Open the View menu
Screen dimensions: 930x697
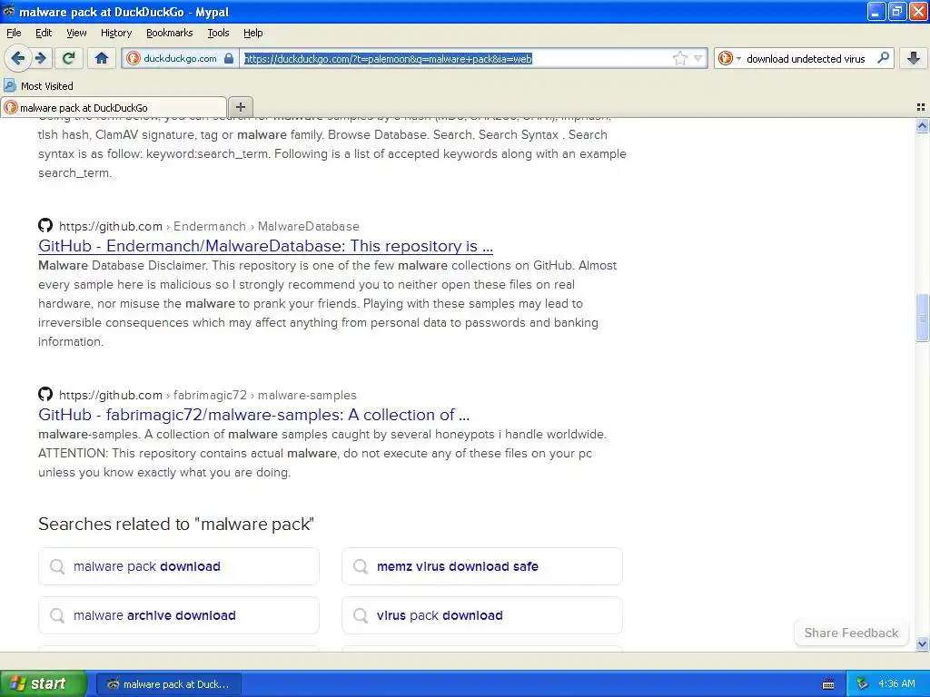pos(76,33)
